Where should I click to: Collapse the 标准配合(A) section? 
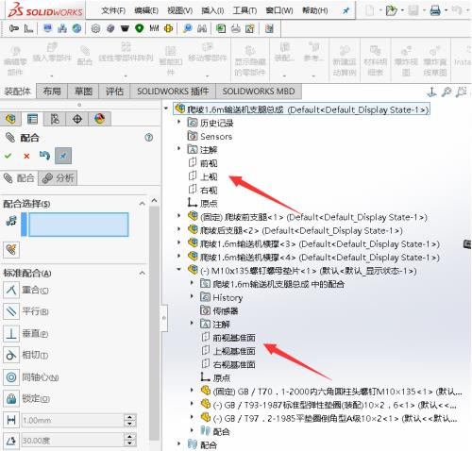143,273
